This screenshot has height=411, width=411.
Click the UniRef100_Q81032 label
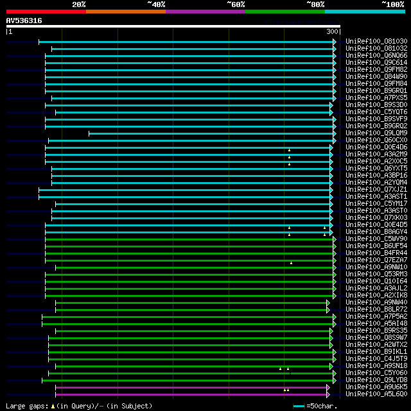[376, 48]
